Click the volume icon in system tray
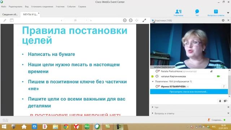This screenshot has height=130, width=231. click(x=204, y=127)
